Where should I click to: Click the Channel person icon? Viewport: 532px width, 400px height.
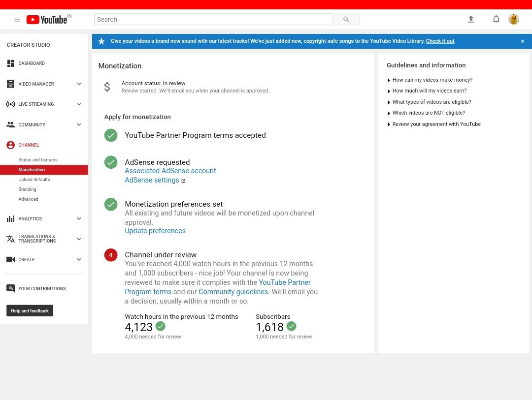[10, 145]
